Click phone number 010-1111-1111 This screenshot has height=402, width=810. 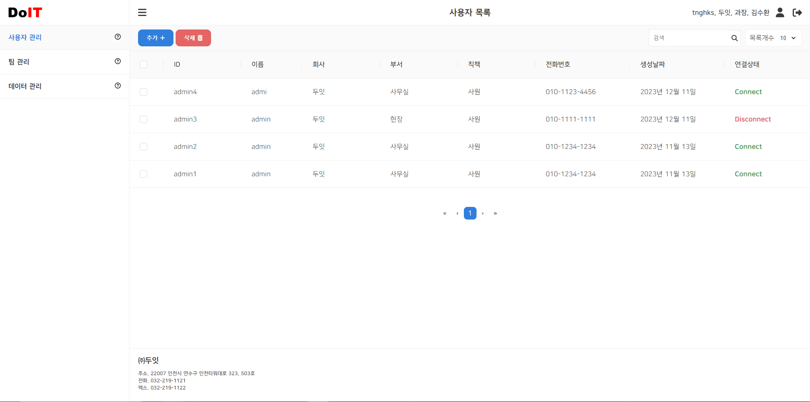570,119
